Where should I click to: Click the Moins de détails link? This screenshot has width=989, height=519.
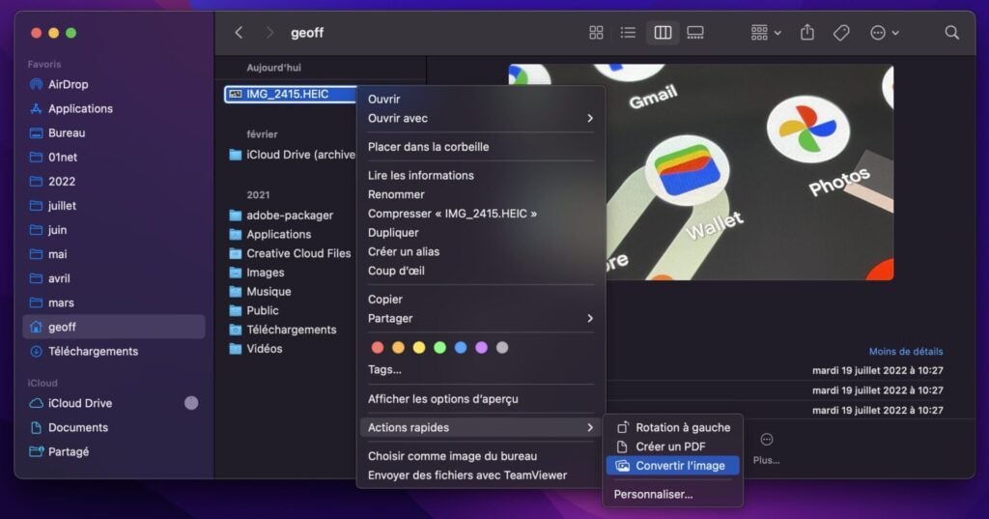(x=906, y=351)
